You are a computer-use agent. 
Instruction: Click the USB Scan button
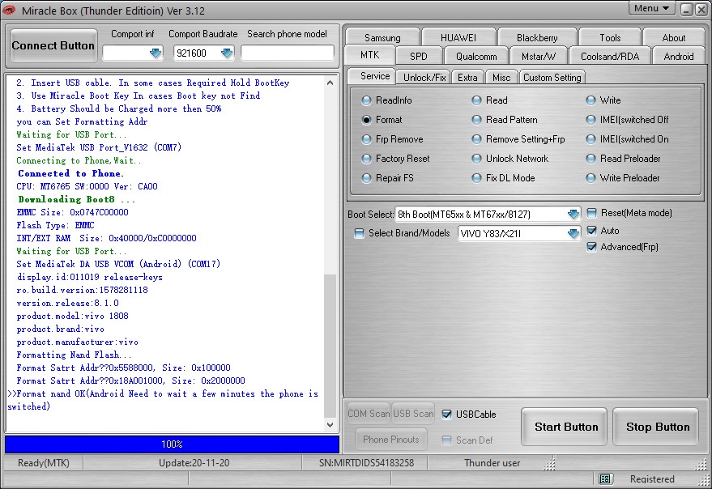[x=413, y=414]
